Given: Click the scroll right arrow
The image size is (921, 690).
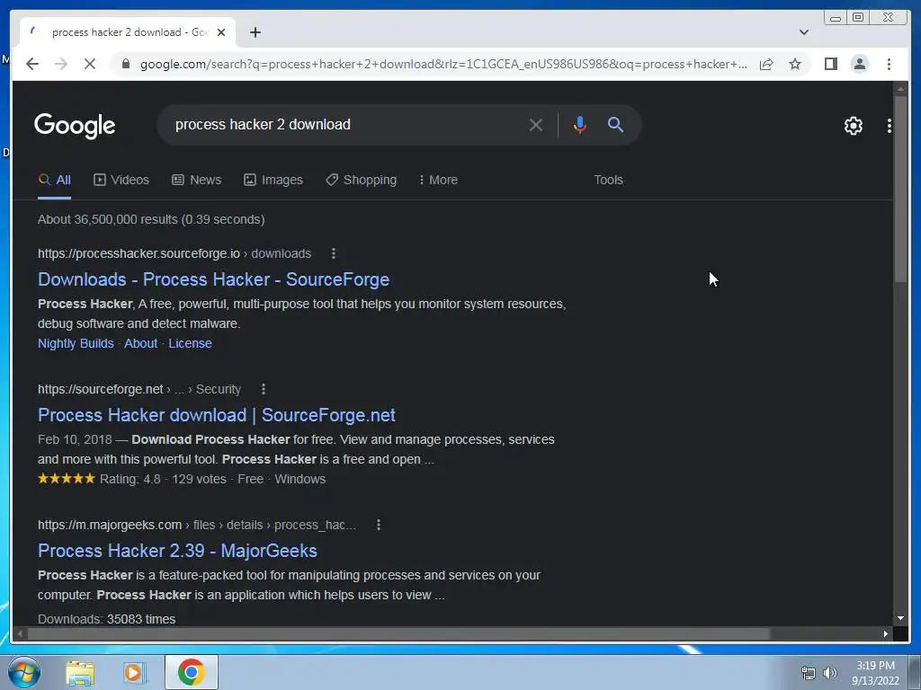Looking at the screenshot, I should [x=886, y=633].
